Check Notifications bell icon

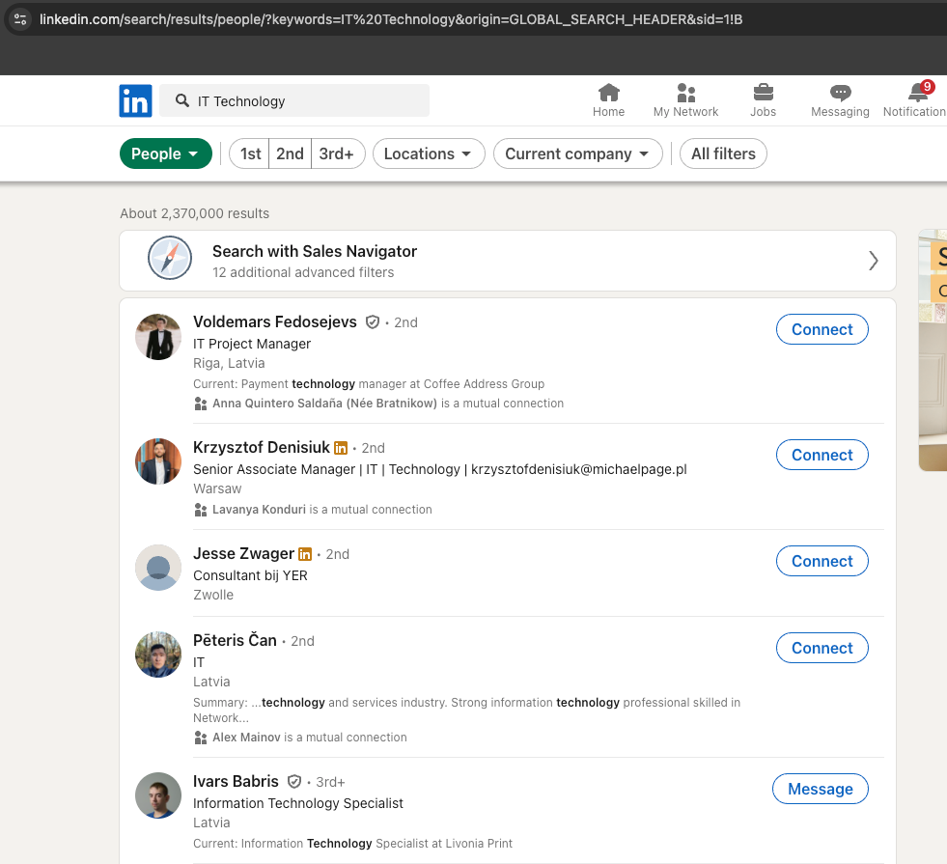point(917,94)
